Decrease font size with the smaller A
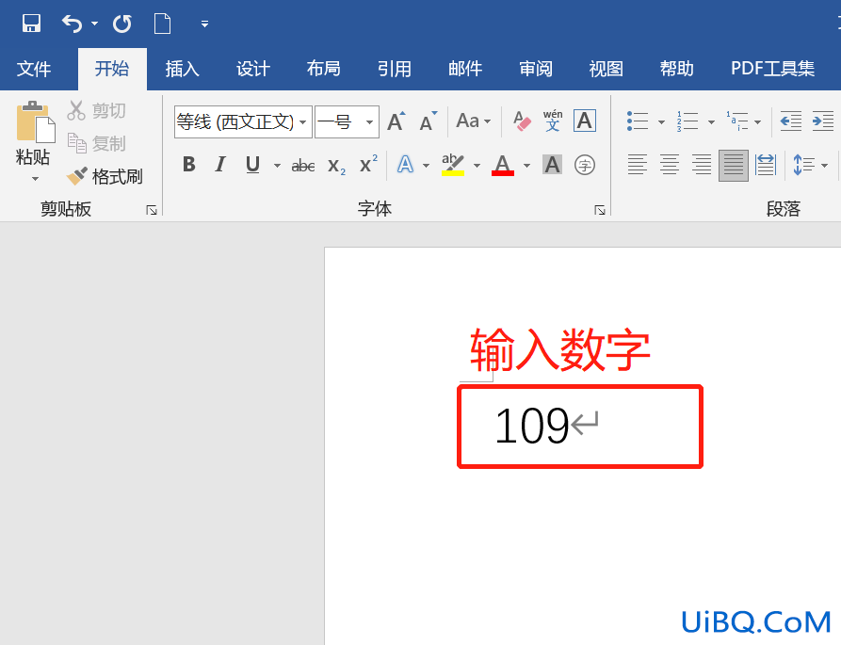 point(428,121)
